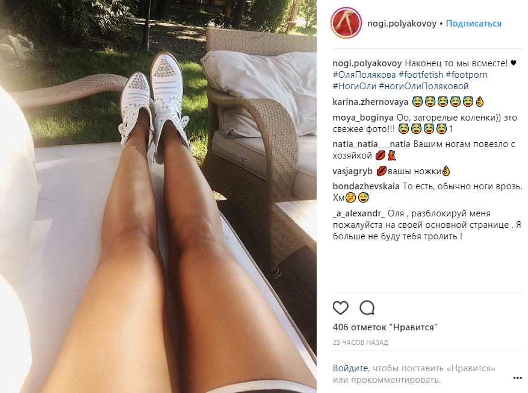Visit natia_natia__natia commenter profile
Image resolution: width=528 pixels, height=393 pixels.
(x=371, y=144)
